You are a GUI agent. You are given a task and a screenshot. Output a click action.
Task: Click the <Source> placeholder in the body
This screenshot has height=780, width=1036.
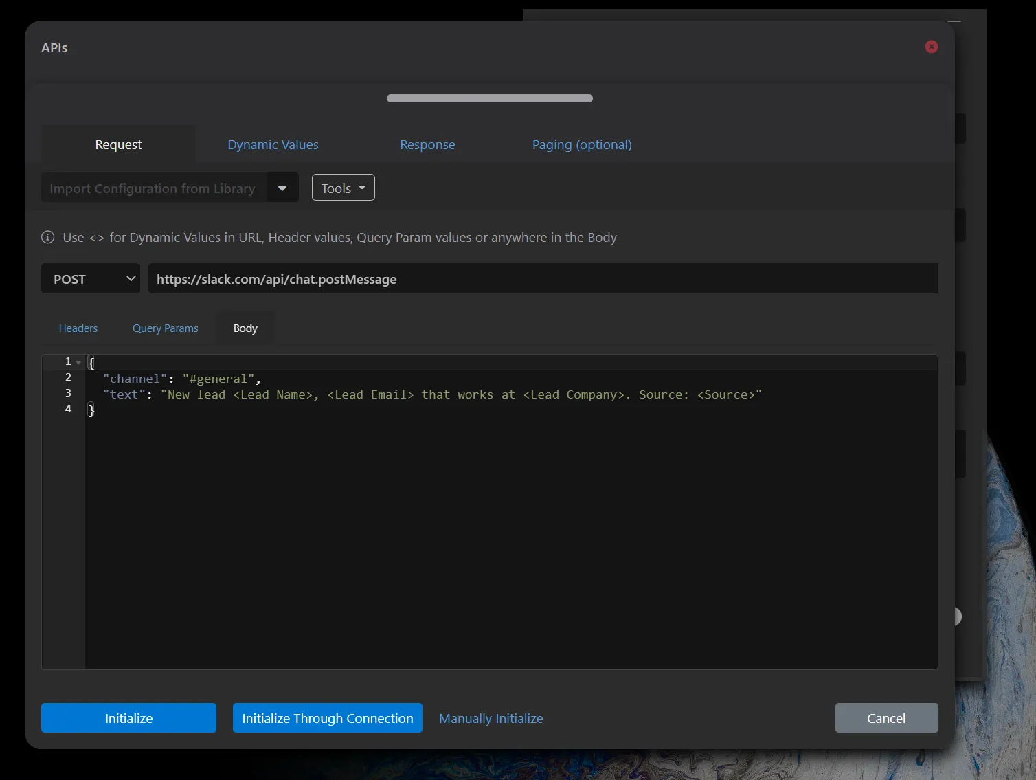[726, 394]
